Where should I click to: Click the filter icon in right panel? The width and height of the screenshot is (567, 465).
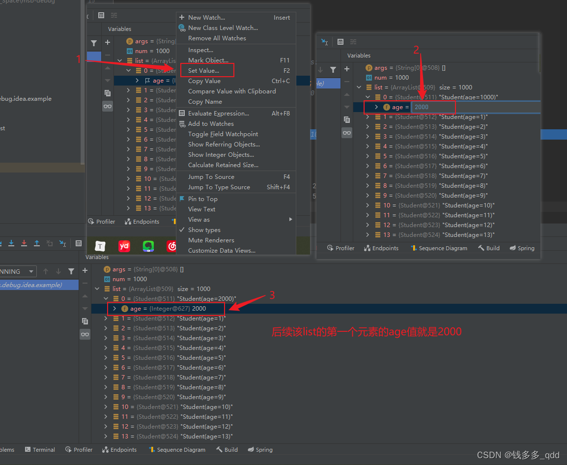pos(333,69)
